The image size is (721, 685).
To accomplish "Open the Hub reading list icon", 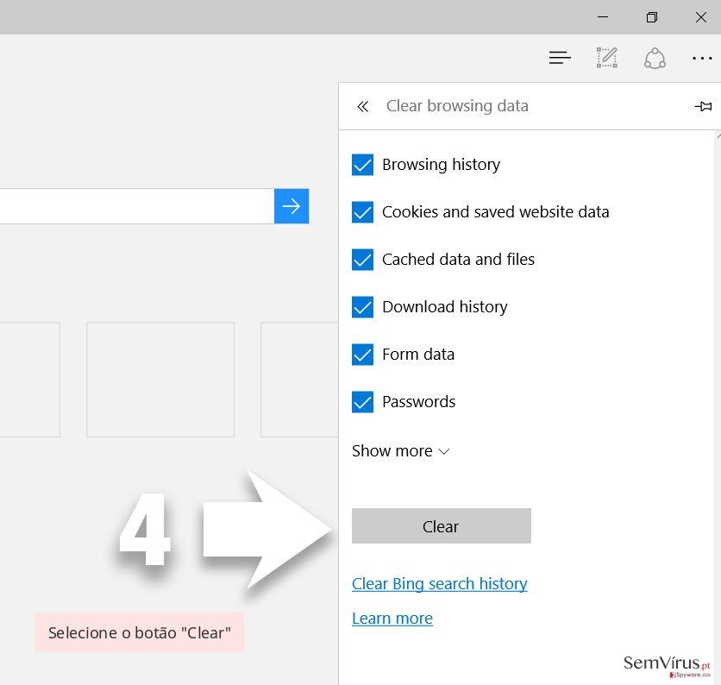I will pyautogui.click(x=560, y=58).
